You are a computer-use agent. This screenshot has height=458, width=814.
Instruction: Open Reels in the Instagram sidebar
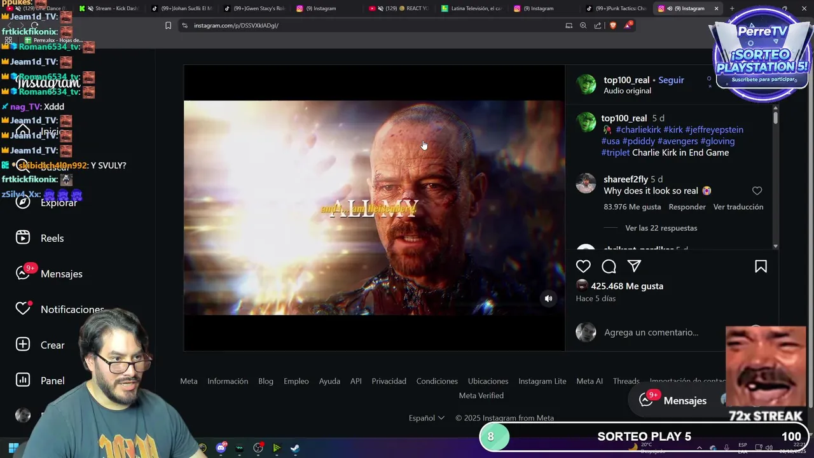pyautogui.click(x=40, y=238)
